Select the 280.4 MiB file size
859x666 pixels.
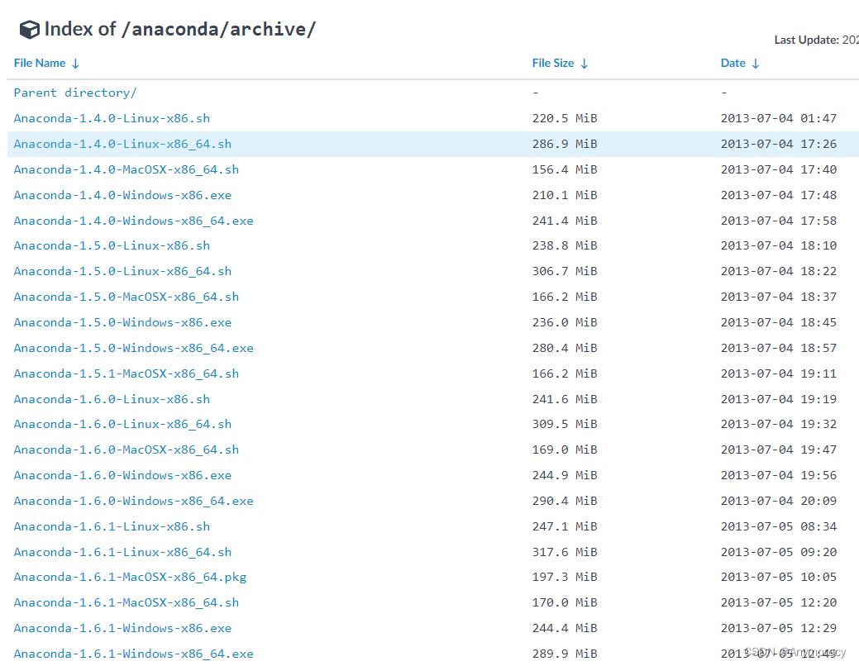565,348
